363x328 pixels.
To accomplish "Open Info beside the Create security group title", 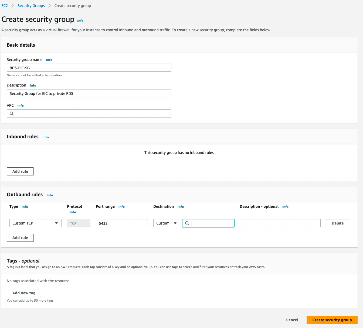I will pyautogui.click(x=80, y=21).
